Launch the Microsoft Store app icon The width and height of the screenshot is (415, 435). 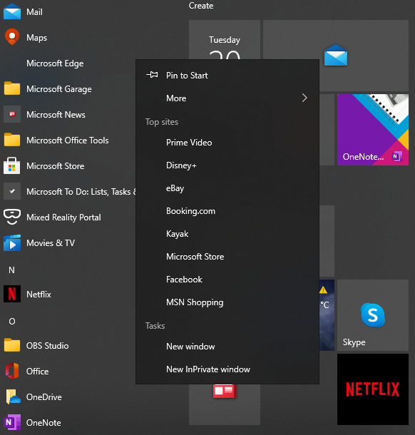point(12,165)
